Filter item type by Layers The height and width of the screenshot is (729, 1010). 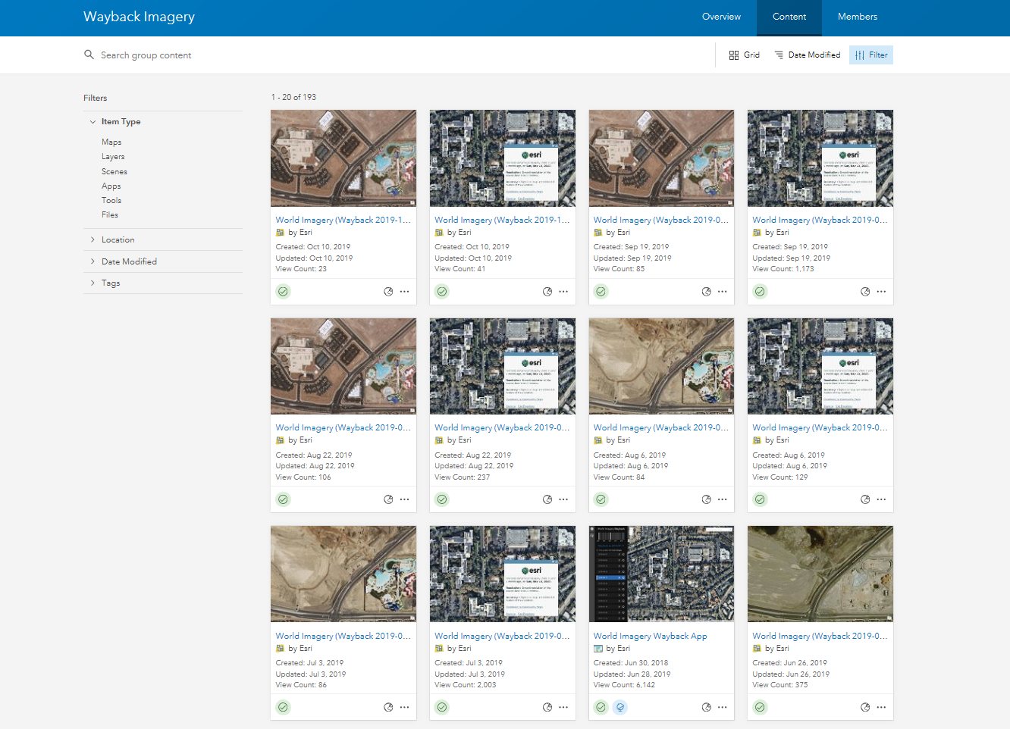pyautogui.click(x=113, y=157)
